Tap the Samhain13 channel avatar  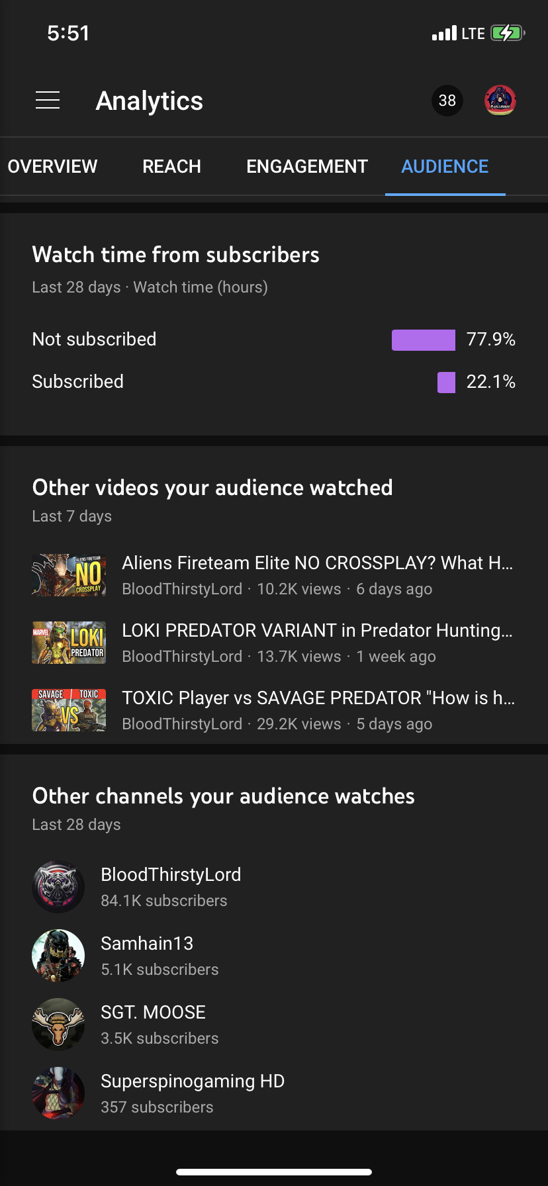(58, 956)
